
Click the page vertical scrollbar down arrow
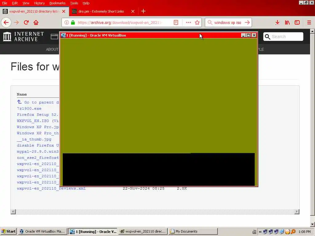[x=313, y=224]
